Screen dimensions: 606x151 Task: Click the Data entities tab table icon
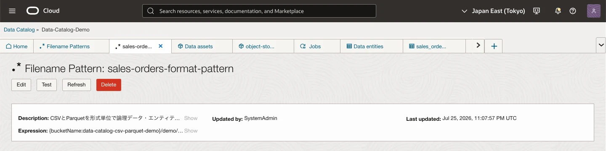click(x=349, y=46)
